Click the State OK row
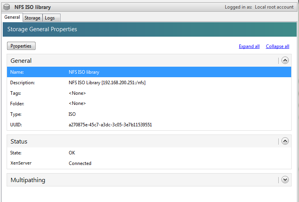299x202 pixels. pyautogui.click(x=149, y=153)
